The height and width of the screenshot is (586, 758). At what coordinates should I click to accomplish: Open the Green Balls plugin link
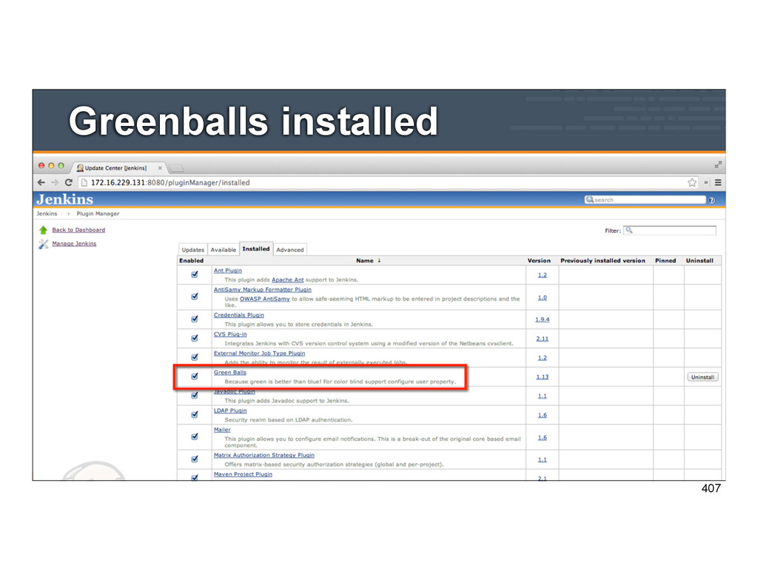point(230,372)
